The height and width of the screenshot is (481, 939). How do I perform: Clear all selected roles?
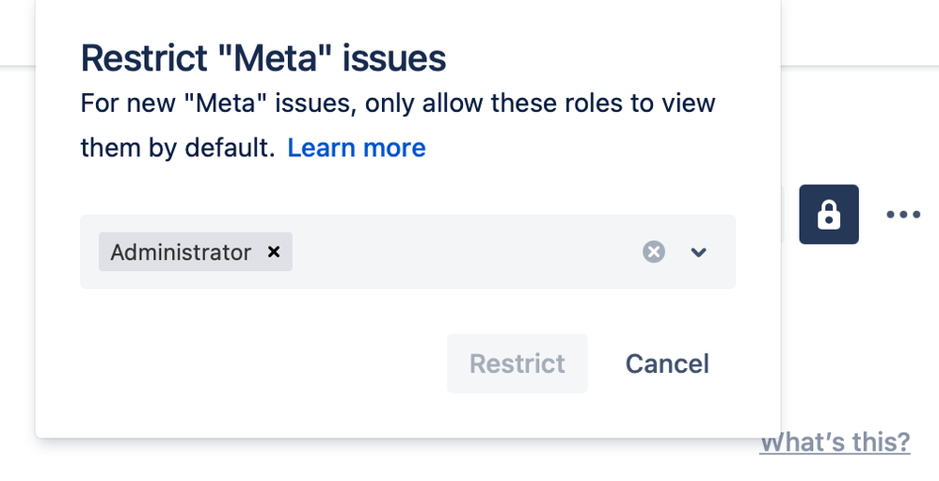654,251
